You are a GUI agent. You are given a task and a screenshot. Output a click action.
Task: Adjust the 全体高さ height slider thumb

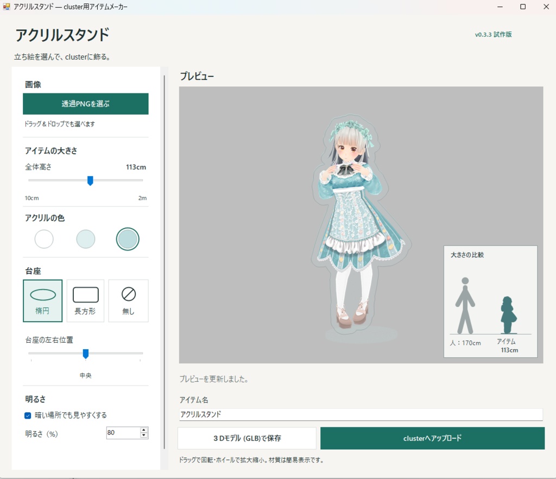[91, 181]
